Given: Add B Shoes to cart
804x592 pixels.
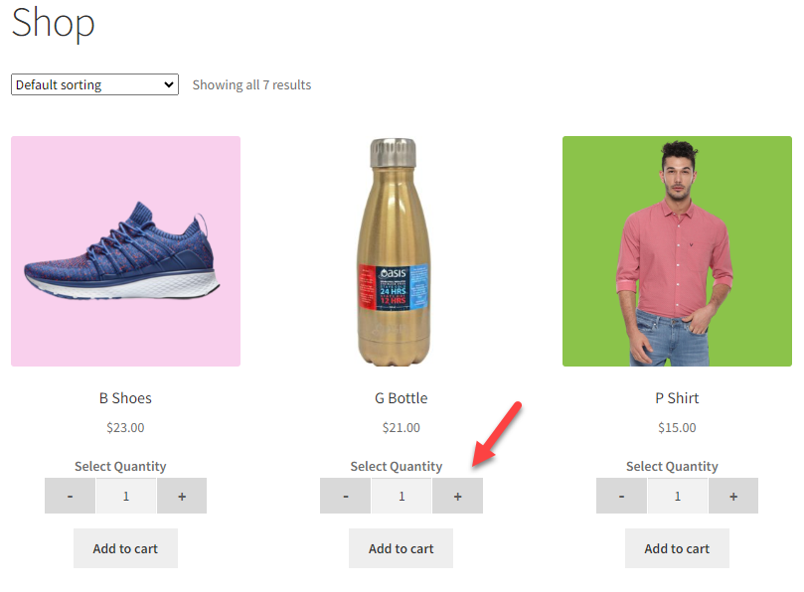Looking at the screenshot, I should [x=125, y=547].
